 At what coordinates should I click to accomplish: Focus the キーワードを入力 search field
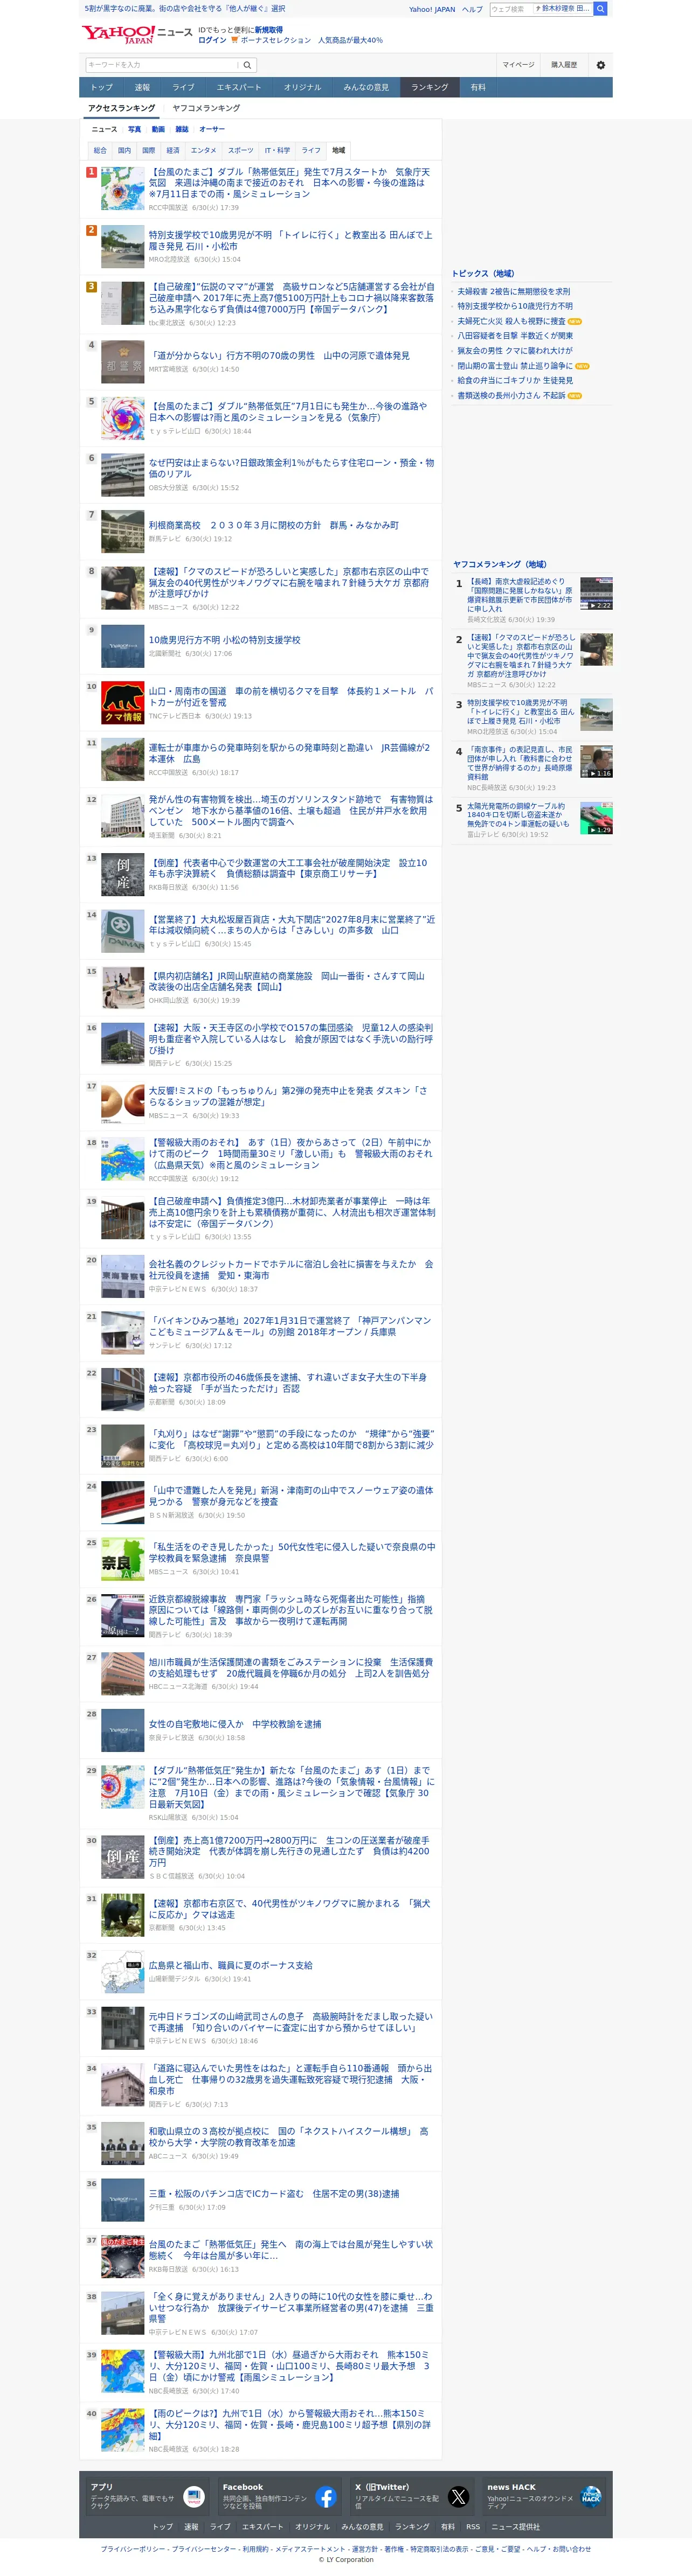click(x=162, y=65)
